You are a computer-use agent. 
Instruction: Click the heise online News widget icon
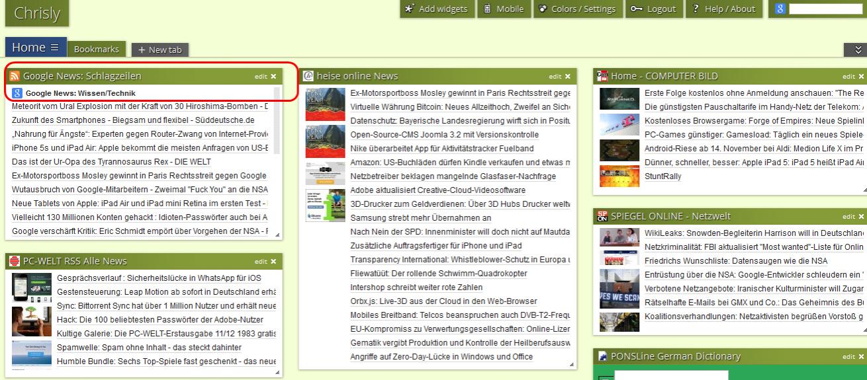[308, 76]
